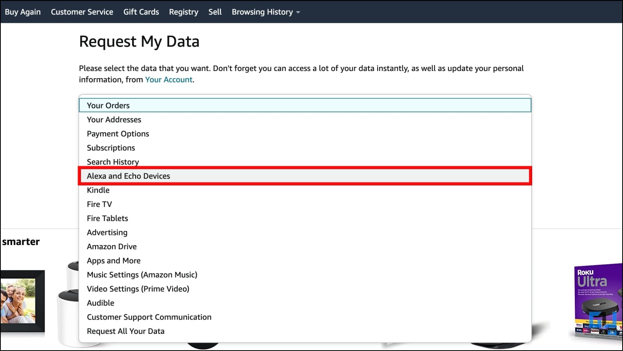Choose Your Addresses option
The image size is (623, 351).
(305, 120)
